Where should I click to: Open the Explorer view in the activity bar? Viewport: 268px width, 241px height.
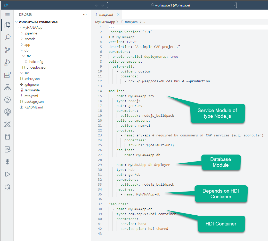[x=7, y=25]
